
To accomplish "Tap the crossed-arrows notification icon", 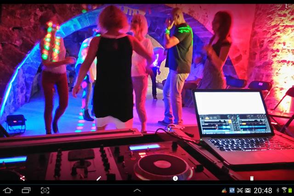I will [240, 190].
